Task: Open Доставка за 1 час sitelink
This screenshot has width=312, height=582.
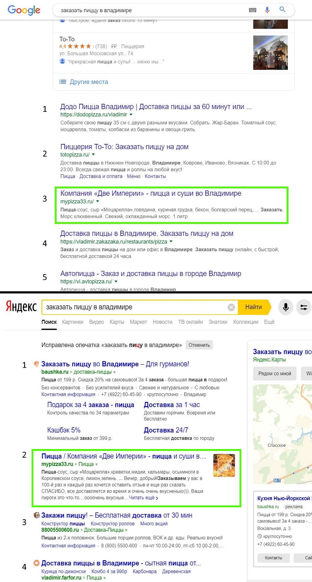Action: (x=172, y=405)
